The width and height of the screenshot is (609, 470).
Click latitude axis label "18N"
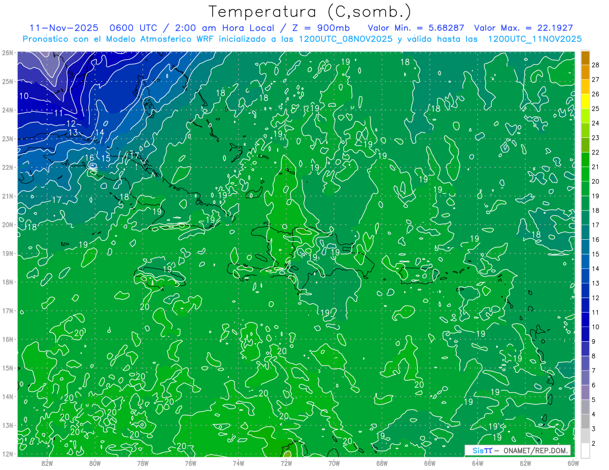(8, 281)
